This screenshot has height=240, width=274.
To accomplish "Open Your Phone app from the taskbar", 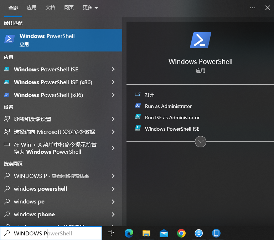I will point(216,233).
